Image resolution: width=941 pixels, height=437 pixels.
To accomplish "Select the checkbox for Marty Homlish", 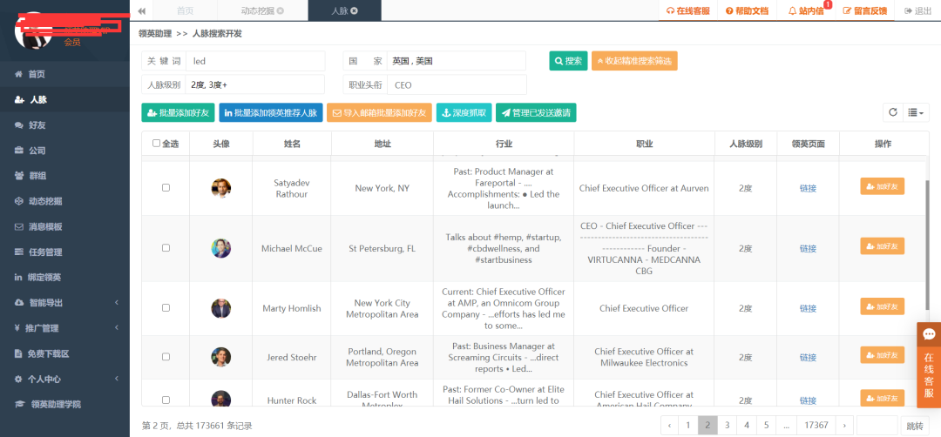I will click(x=166, y=308).
